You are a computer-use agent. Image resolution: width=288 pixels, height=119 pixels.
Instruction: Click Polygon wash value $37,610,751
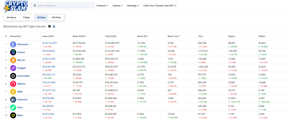coord(79,67)
